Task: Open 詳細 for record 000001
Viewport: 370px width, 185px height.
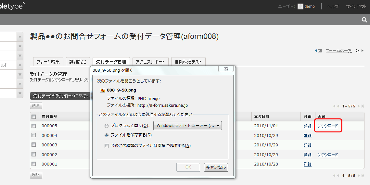Action: tap(308, 164)
